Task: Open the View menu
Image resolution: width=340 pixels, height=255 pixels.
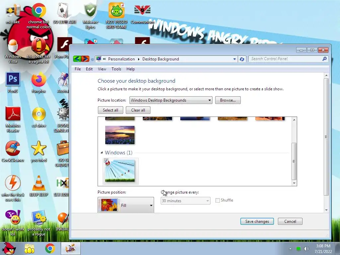Action: point(102,69)
